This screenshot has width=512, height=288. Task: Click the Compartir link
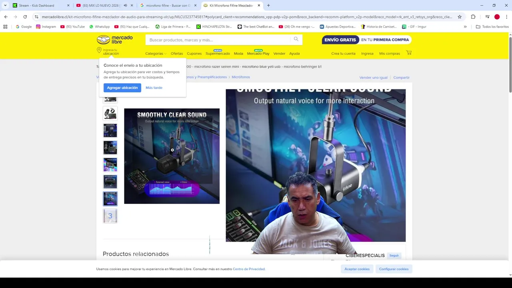pyautogui.click(x=401, y=78)
